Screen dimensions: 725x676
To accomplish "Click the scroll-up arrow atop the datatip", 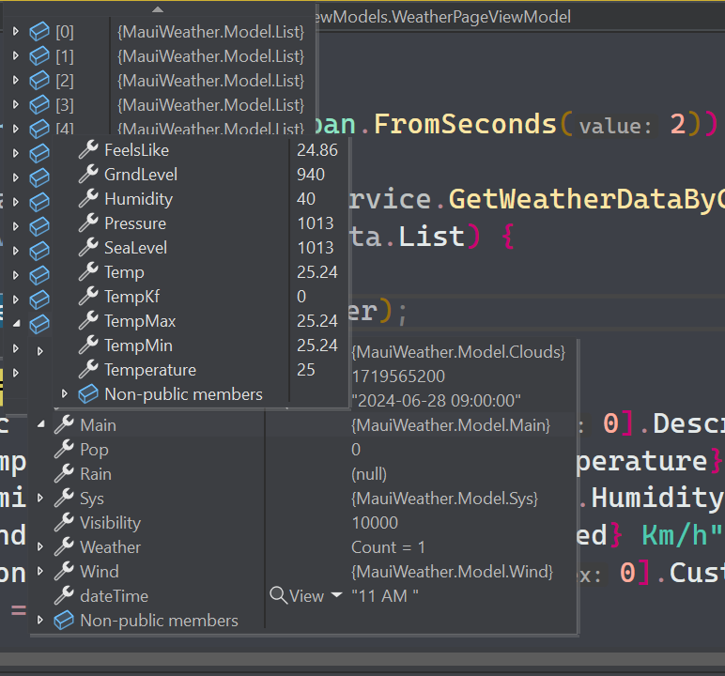I will [158, 9].
